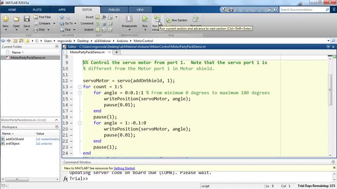Viewport: 337px width, 189px height.
Task: Select the MotorPartyPackDemo.m editor tab
Action: [87, 52]
